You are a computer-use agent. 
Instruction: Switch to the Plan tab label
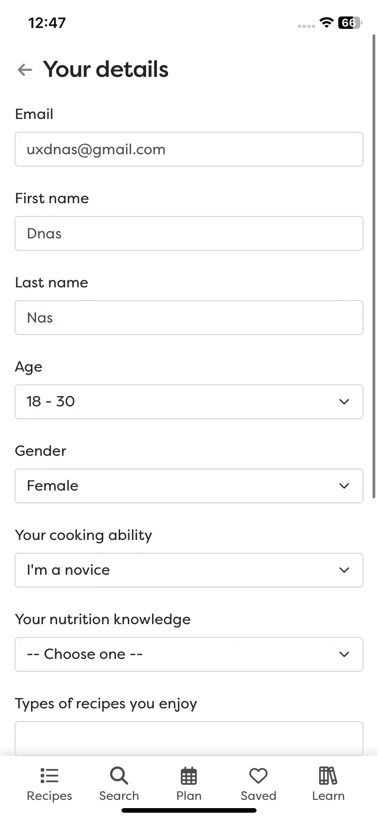click(189, 796)
